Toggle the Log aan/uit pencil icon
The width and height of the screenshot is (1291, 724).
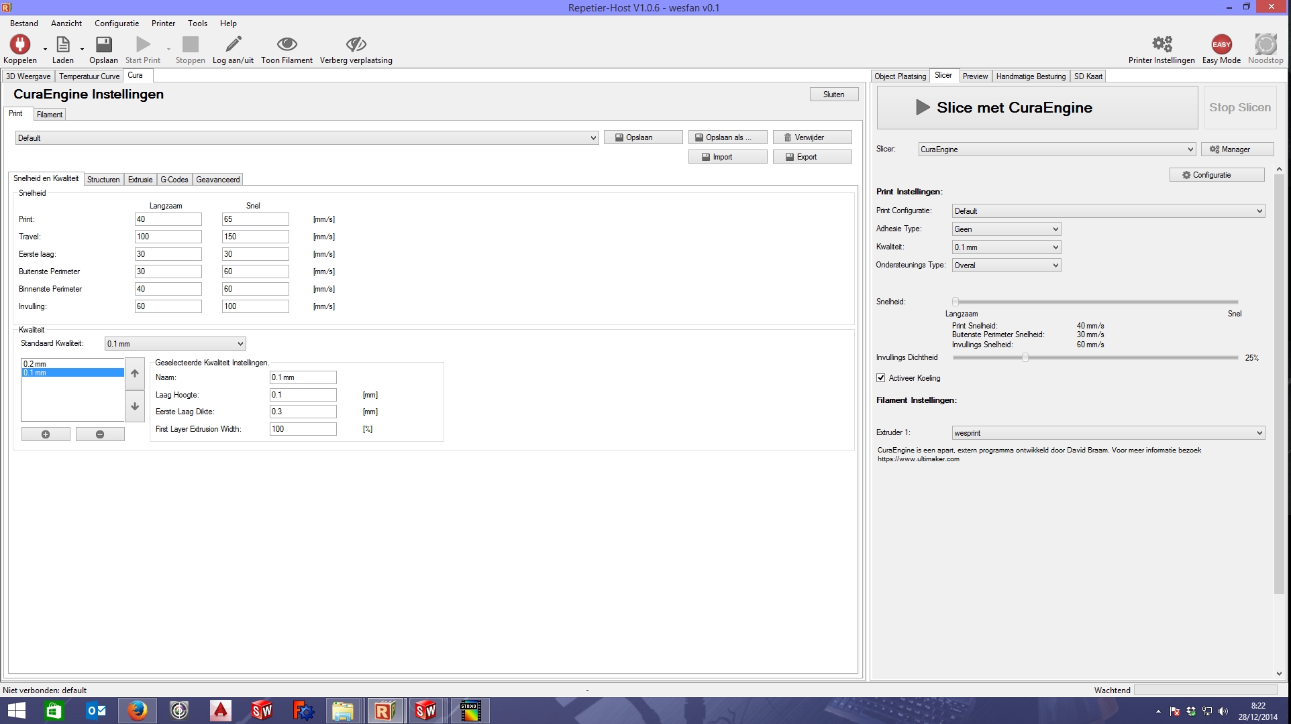point(234,44)
